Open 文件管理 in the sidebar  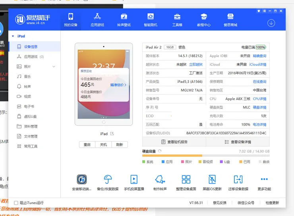point(35,136)
